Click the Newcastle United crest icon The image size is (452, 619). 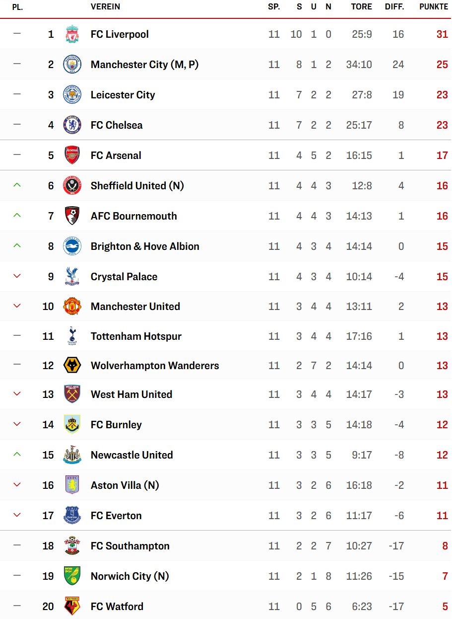tap(72, 455)
